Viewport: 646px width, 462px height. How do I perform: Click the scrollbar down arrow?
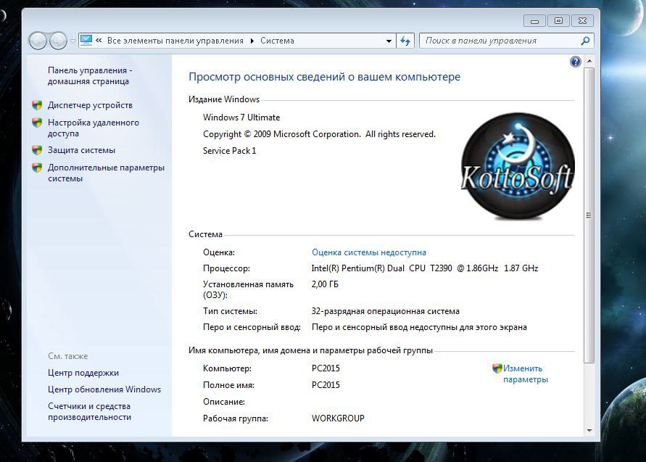click(x=589, y=431)
